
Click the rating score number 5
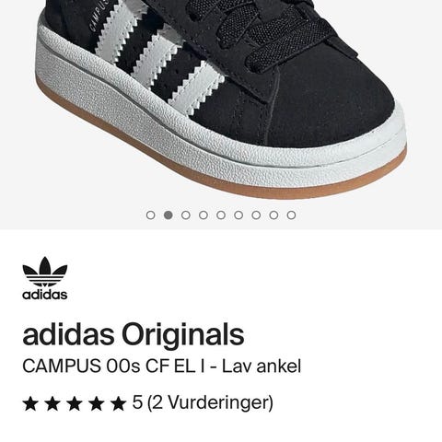tap(137, 402)
